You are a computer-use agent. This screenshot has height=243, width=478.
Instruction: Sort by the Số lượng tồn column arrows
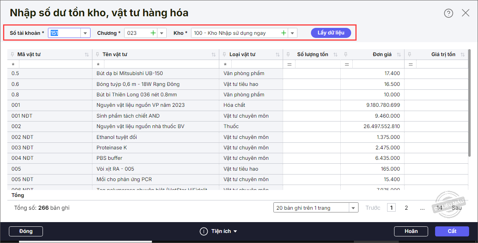pyautogui.click(x=335, y=55)
